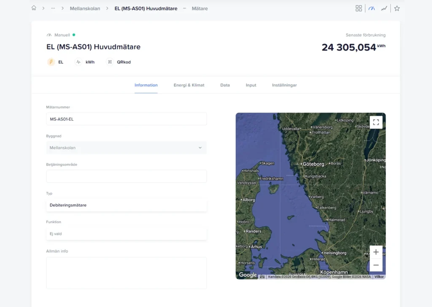
Task: Go to the Inställningar tab
Action: [x=284, y=85]
